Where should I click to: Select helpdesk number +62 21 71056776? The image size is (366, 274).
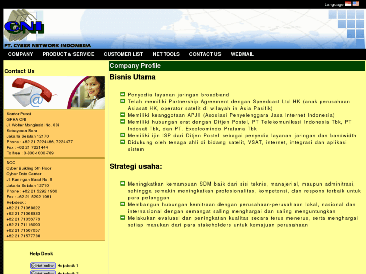23,219
